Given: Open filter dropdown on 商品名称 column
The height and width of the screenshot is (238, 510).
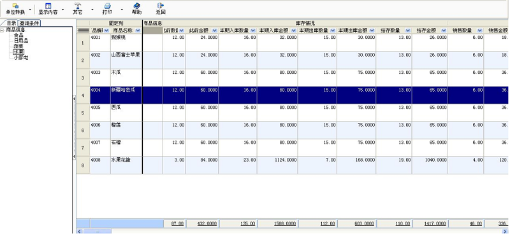Looking at the screenshot, I should pos(138,31).
